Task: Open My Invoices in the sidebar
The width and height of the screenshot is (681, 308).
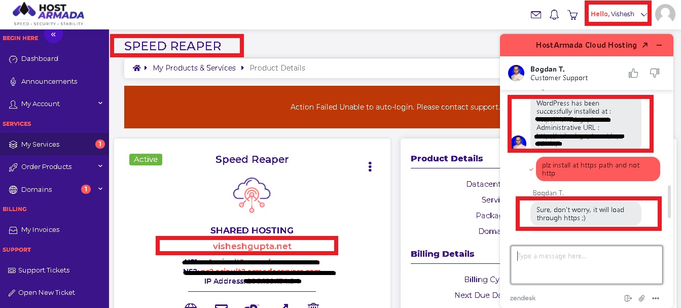Action: tap(40, 229)
